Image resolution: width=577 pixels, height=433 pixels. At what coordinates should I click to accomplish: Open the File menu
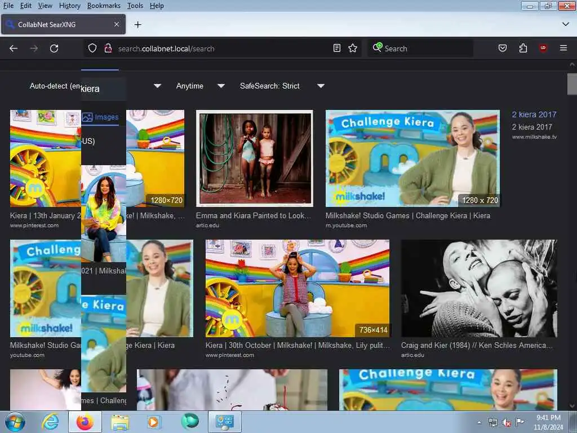point(8,6)
